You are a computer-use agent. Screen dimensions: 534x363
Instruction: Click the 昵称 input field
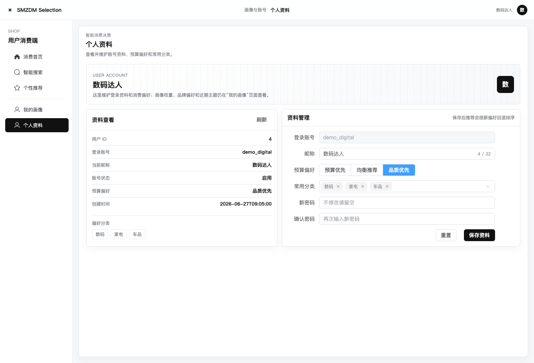[407, 154]
